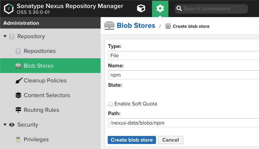This screenshot has width=259, height=149.
Task: Collapse the Security tree section
Action: (x=5, y=125)
